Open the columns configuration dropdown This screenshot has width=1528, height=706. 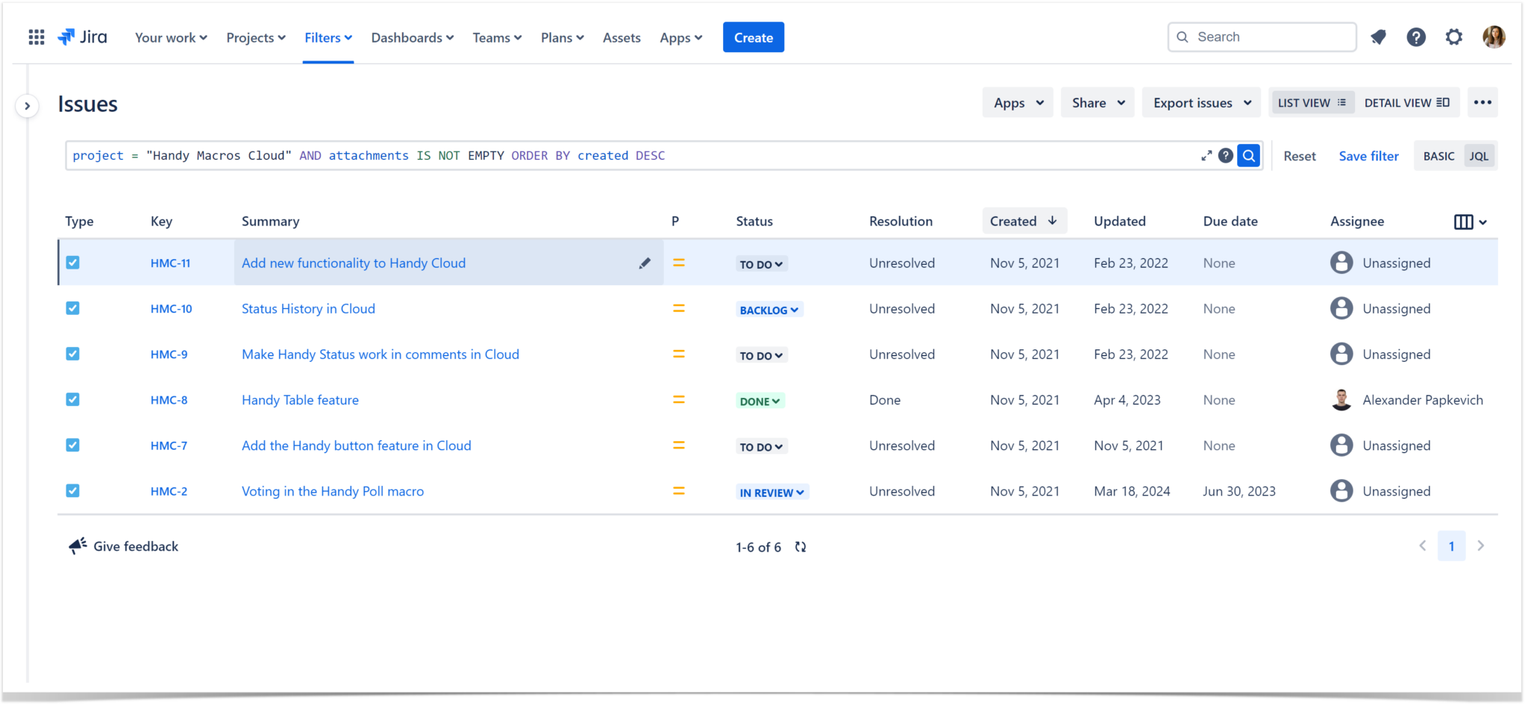coord(1471,221)
